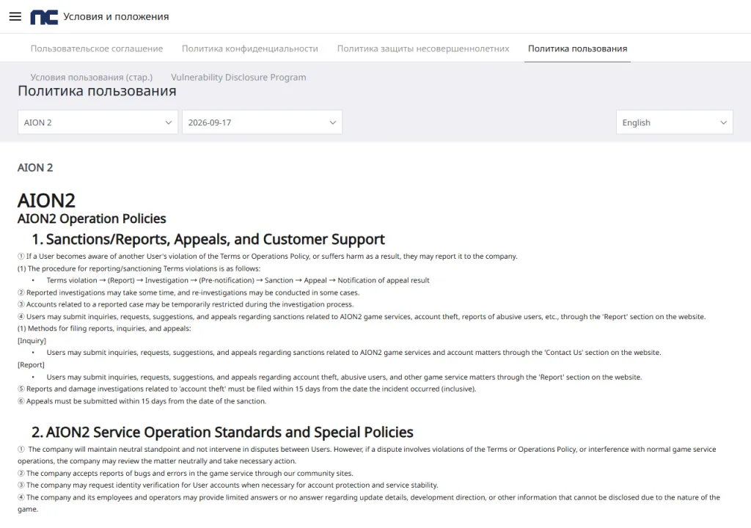
Task: Click the line about bugs and errors reports
Action: (x=186, y=474)
